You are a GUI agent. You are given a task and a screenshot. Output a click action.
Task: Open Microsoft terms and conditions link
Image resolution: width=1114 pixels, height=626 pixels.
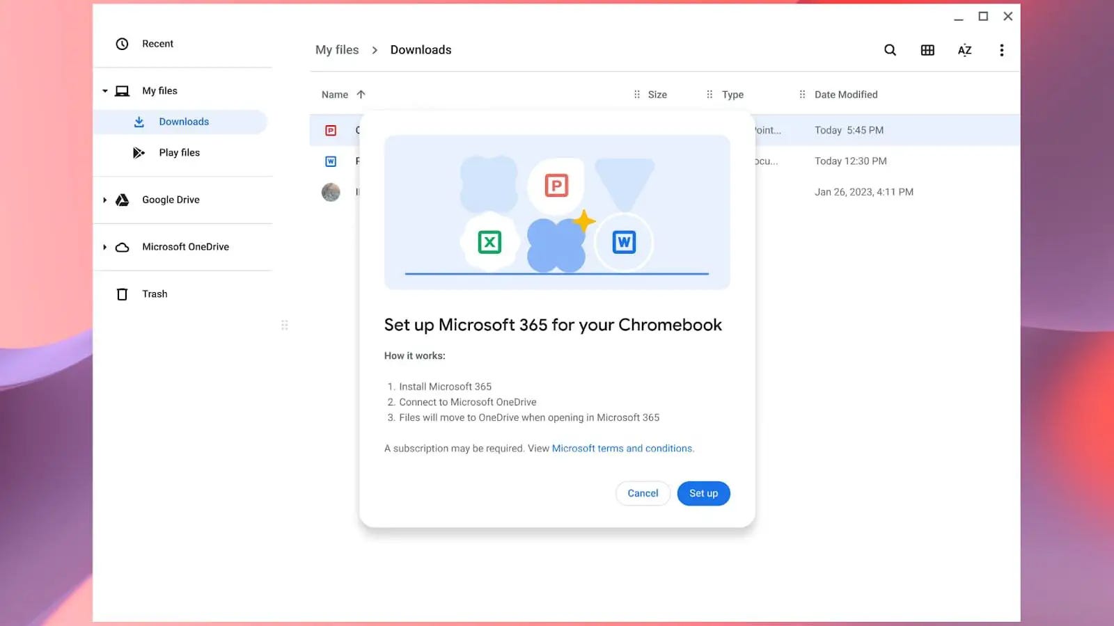(x=622, y=449)
